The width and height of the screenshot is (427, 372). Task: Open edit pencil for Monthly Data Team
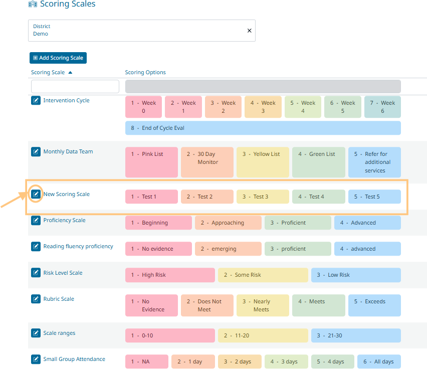pyautogui.click(x=36, y=152)
